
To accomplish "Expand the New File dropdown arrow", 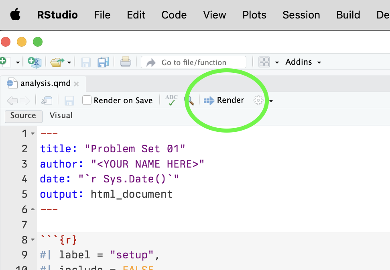I will (18, 62).
